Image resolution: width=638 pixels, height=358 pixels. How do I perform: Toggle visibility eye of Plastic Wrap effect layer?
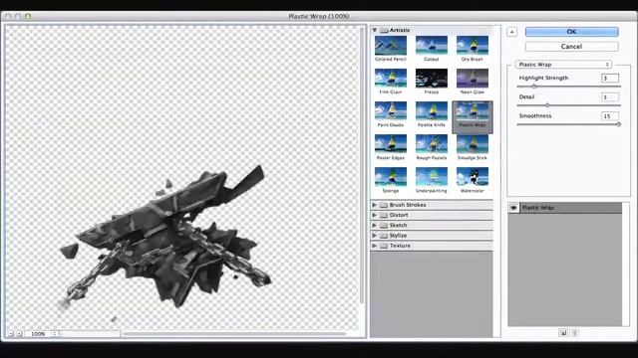(x=513, y=208)
